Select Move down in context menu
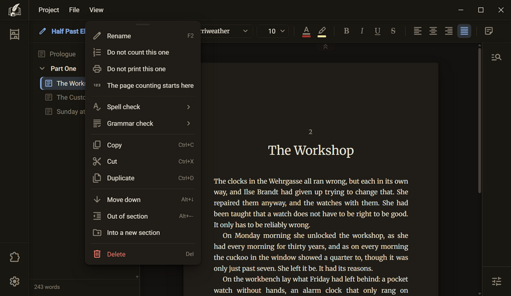The width and height of the screenshot is (511, 296). click(142, 200)
